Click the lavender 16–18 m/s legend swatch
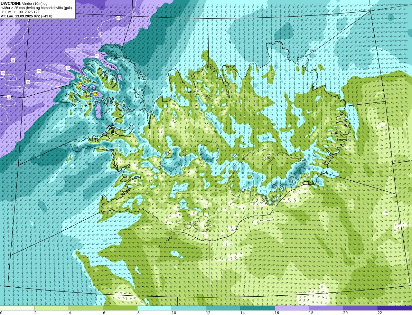 292,308
